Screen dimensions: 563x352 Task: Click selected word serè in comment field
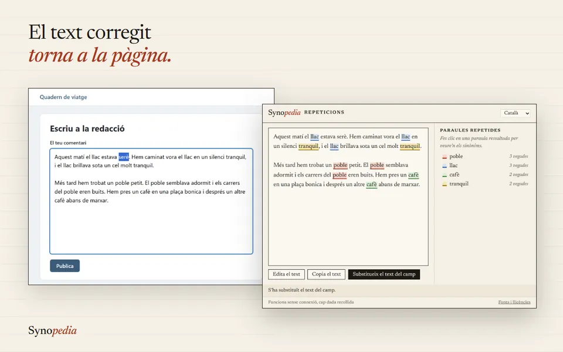[124, 157]
